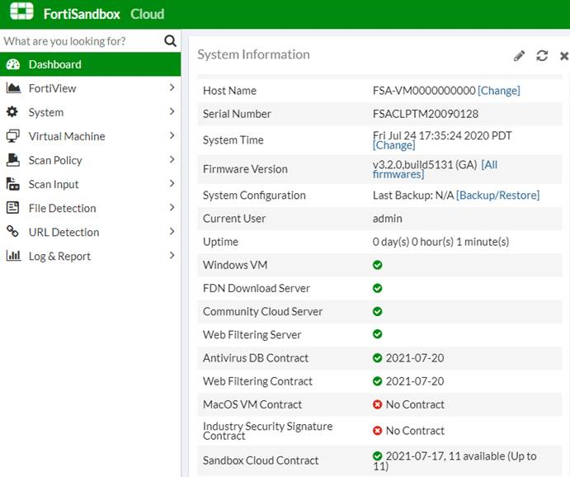The image size is (570, 477).
Task: Focus the 'What are you looking for?' search field
Action: tap(82, 40)
